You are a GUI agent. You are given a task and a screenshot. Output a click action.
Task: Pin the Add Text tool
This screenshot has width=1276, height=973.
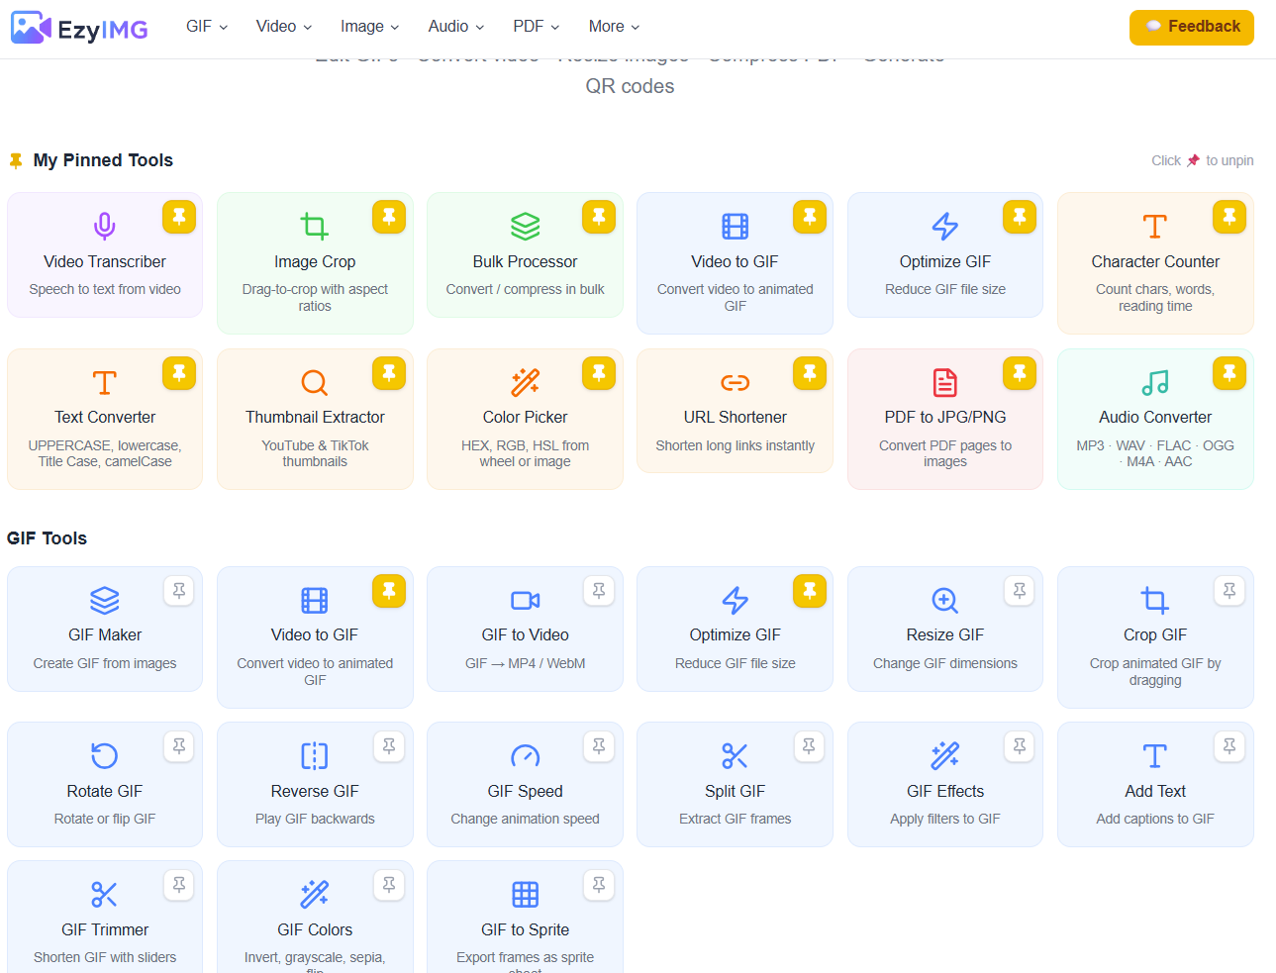(1229, 746)
